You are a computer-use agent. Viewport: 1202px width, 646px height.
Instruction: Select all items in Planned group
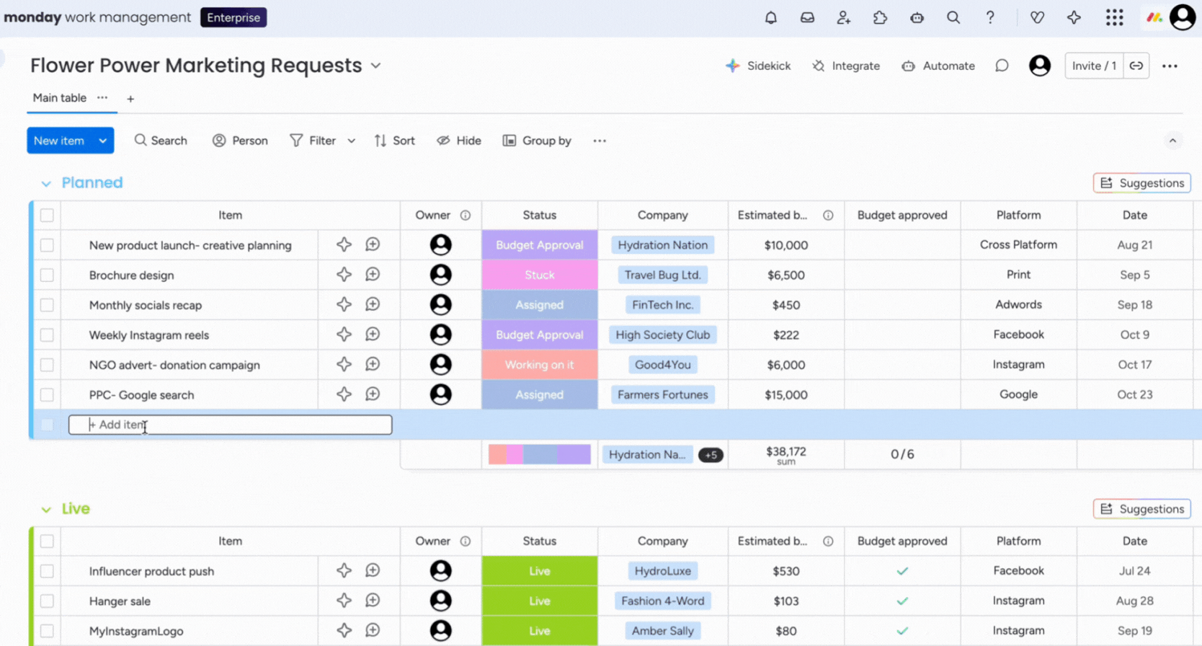tap(47, 215)
